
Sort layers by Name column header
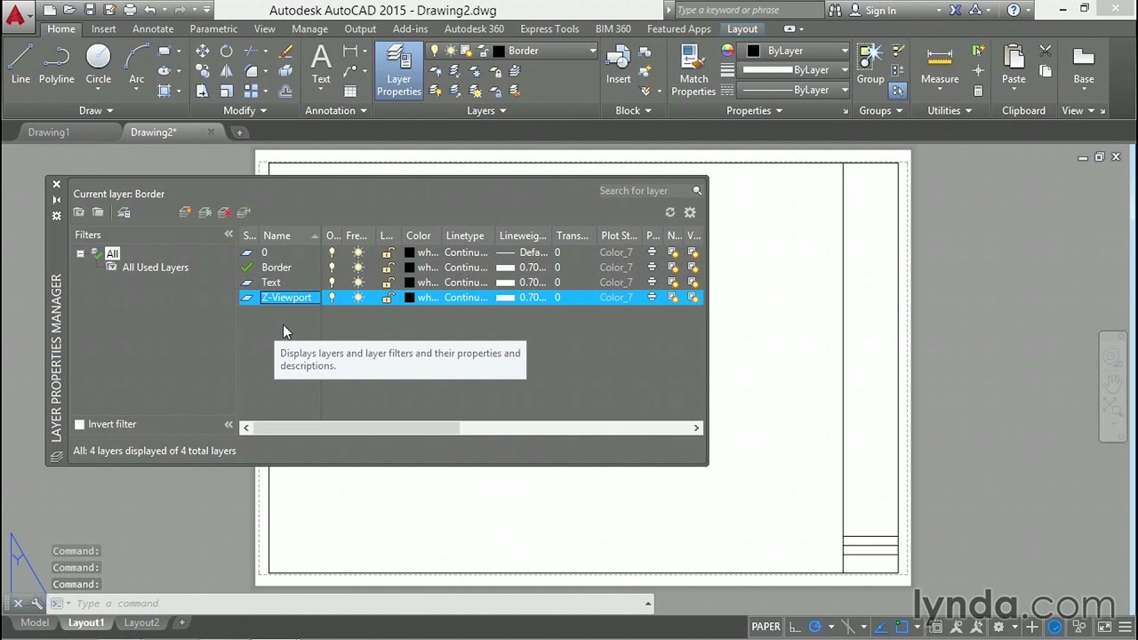(288, 236)
